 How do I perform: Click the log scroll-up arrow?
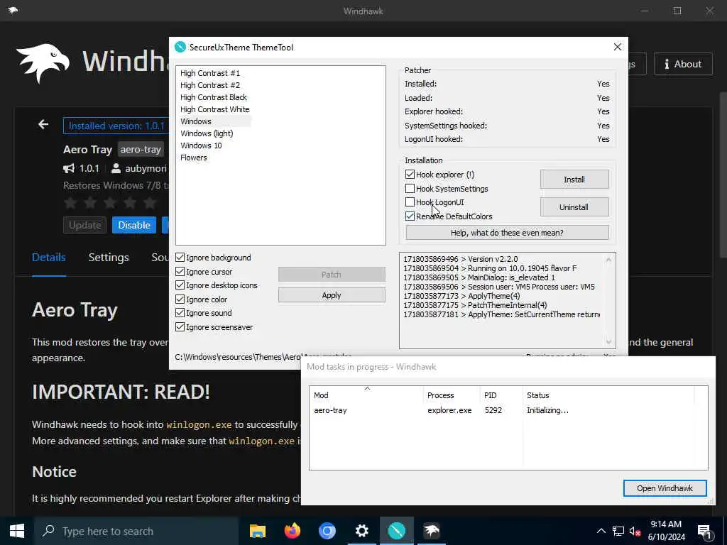point(608,260)
